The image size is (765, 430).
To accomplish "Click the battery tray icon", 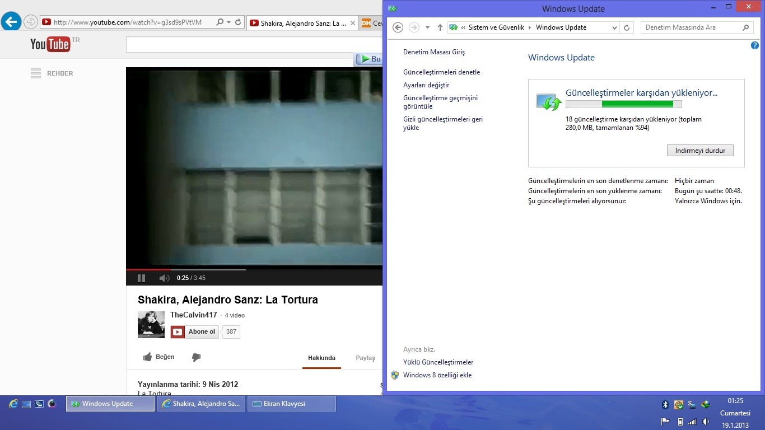I will click(x=680, y=422).
